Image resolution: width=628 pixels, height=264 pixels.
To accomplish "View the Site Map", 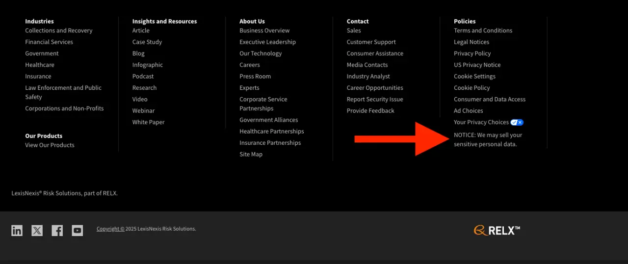I will [251, 154].
